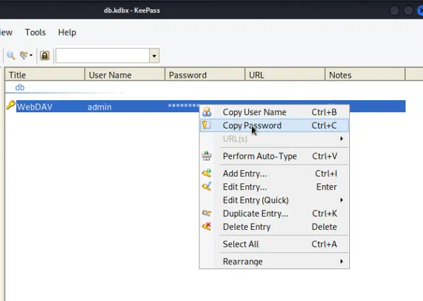Click the masked password asterisks cell

[x=184, y=106]
